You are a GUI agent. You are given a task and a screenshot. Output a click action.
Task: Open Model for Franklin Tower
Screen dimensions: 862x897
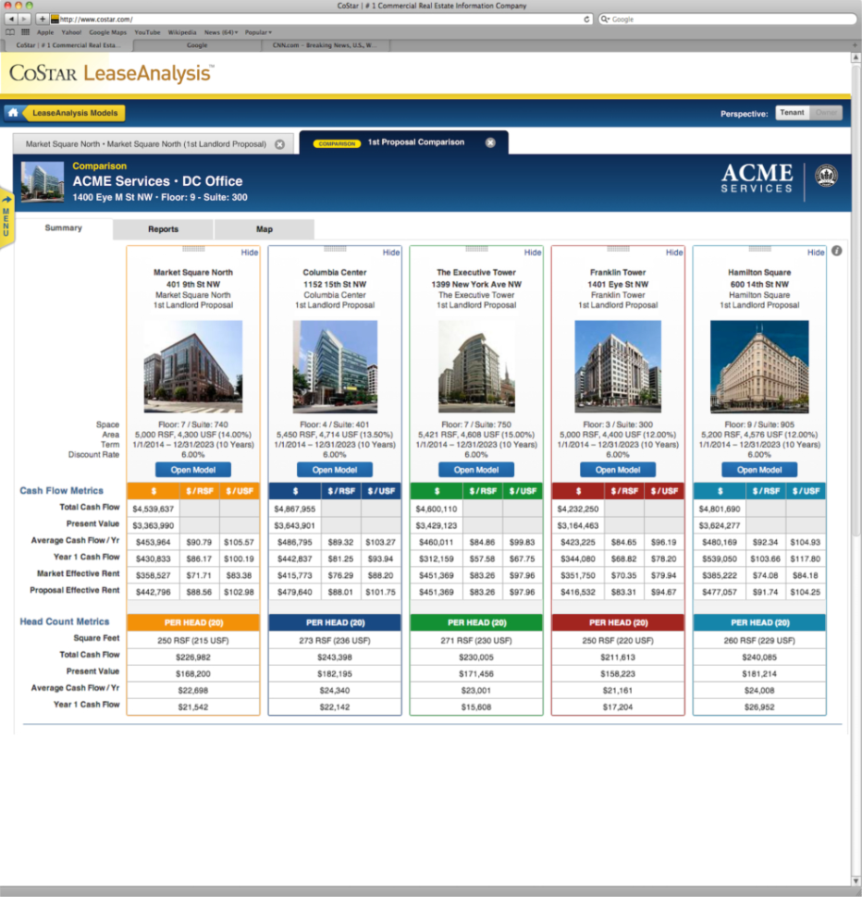point(618,469)
